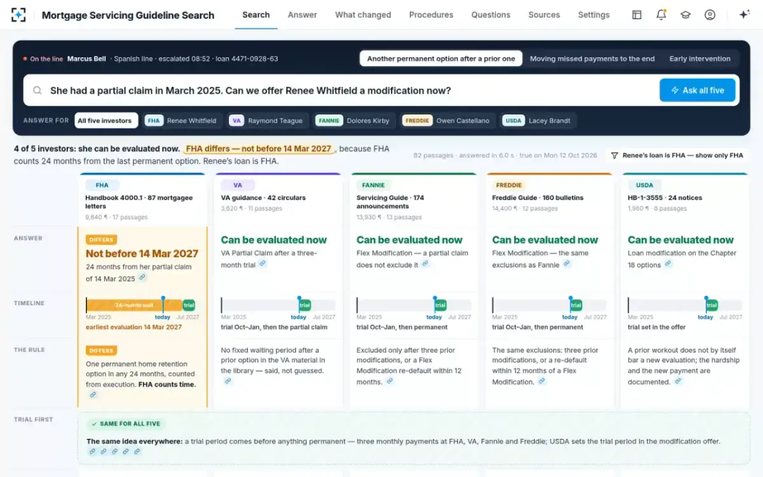Open source link after '18 options'
763x477 pixels.
coord(668,264)
